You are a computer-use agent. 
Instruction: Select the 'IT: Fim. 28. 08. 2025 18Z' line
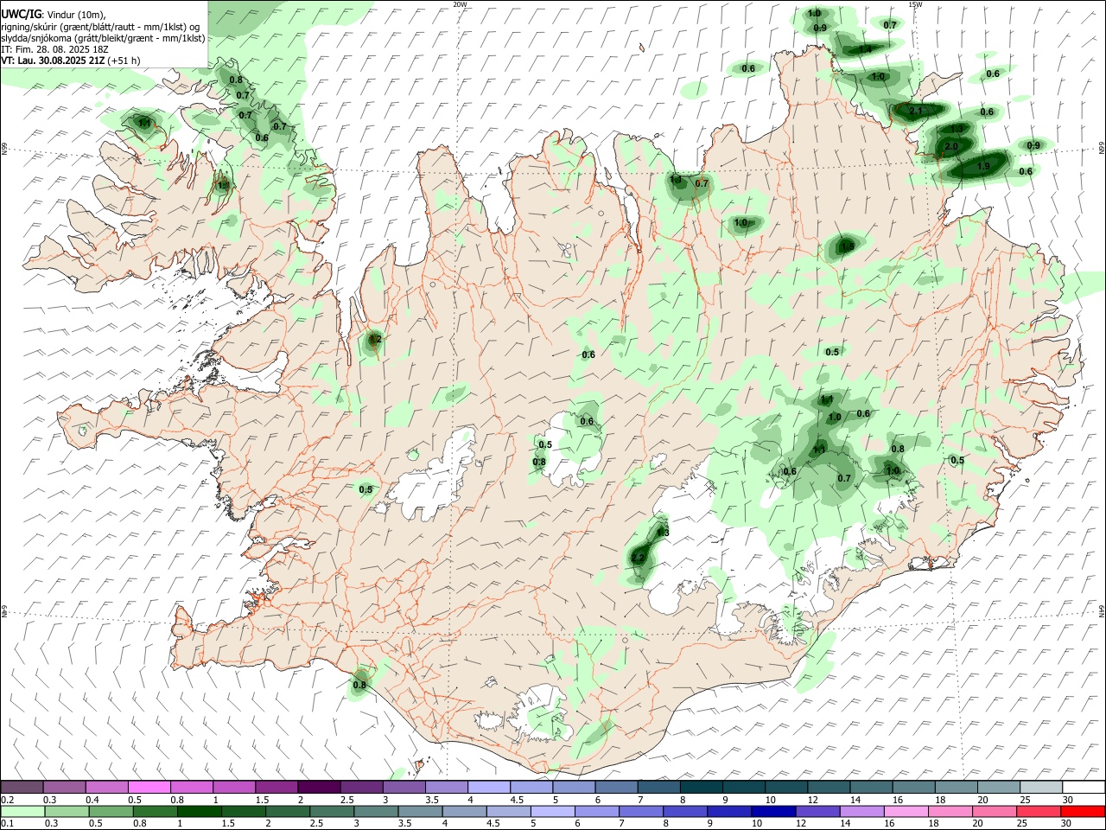pyautogui.click(x=54, y=49)
